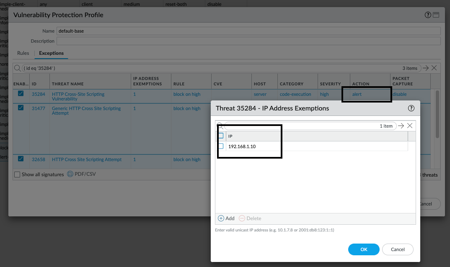Toggle enable checkbox for threat 32658

[21, 159]
